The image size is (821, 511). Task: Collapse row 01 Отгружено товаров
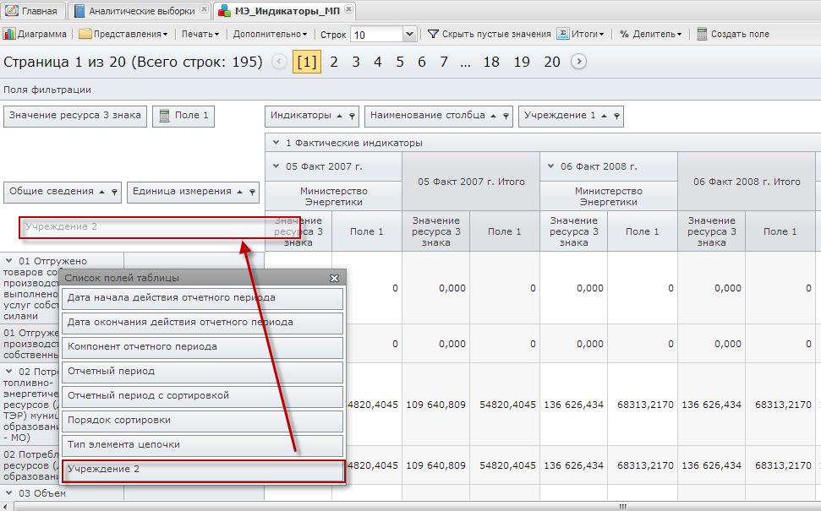9,260
